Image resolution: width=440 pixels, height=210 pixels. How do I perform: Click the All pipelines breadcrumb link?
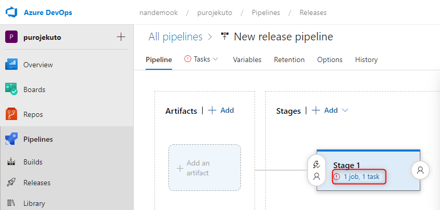point(175,37)
